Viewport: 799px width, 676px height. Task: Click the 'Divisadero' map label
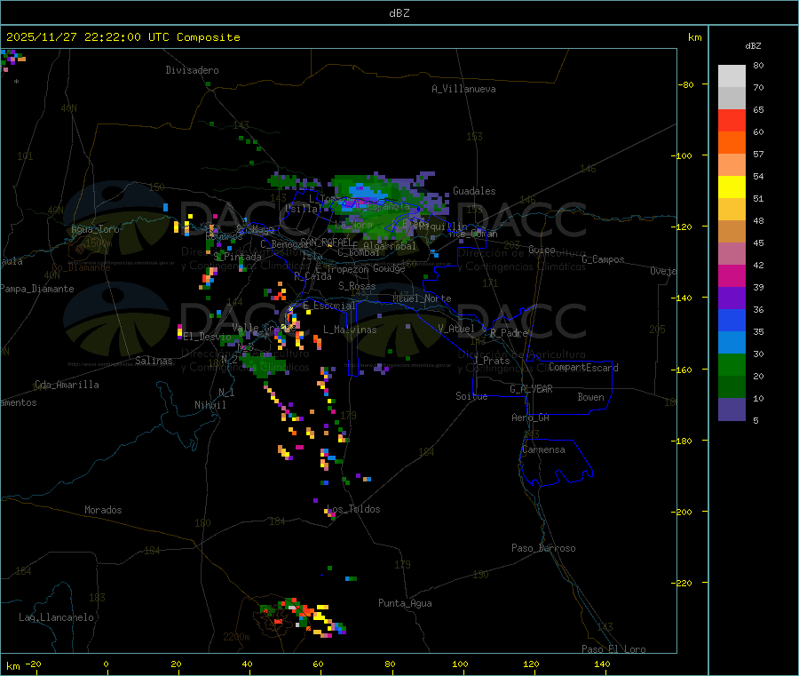192,70
